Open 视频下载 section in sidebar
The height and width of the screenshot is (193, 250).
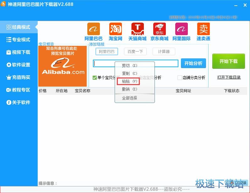pos(18,52)
